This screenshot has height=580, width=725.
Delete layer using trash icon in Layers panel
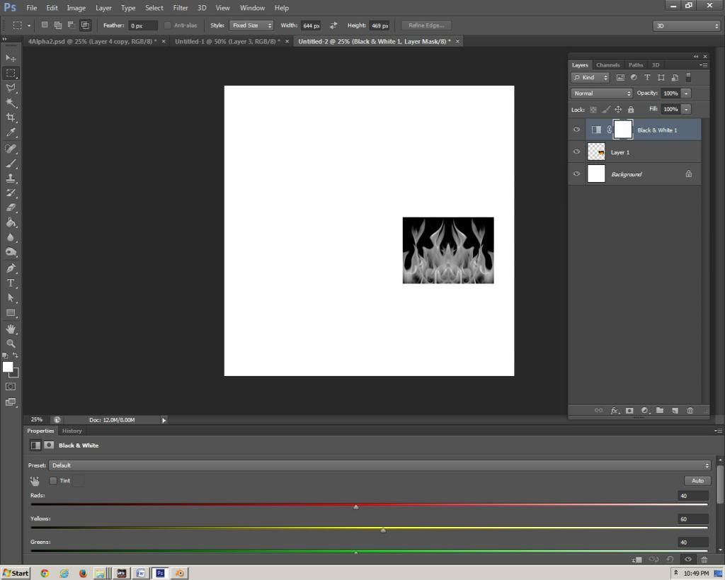pyautogui.click(x=690, y=411)
